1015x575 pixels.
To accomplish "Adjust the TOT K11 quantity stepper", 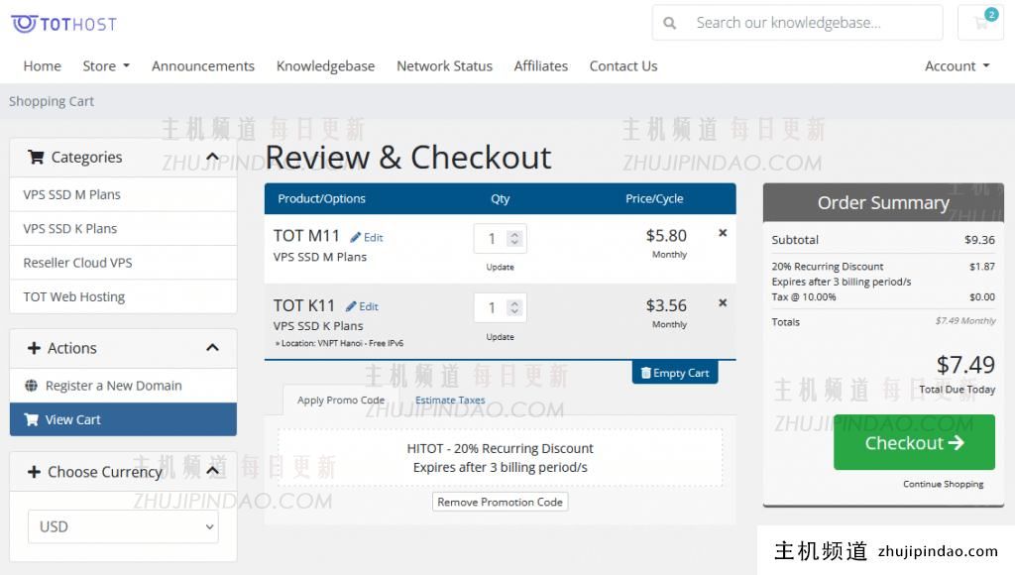I will coord(514,307).
